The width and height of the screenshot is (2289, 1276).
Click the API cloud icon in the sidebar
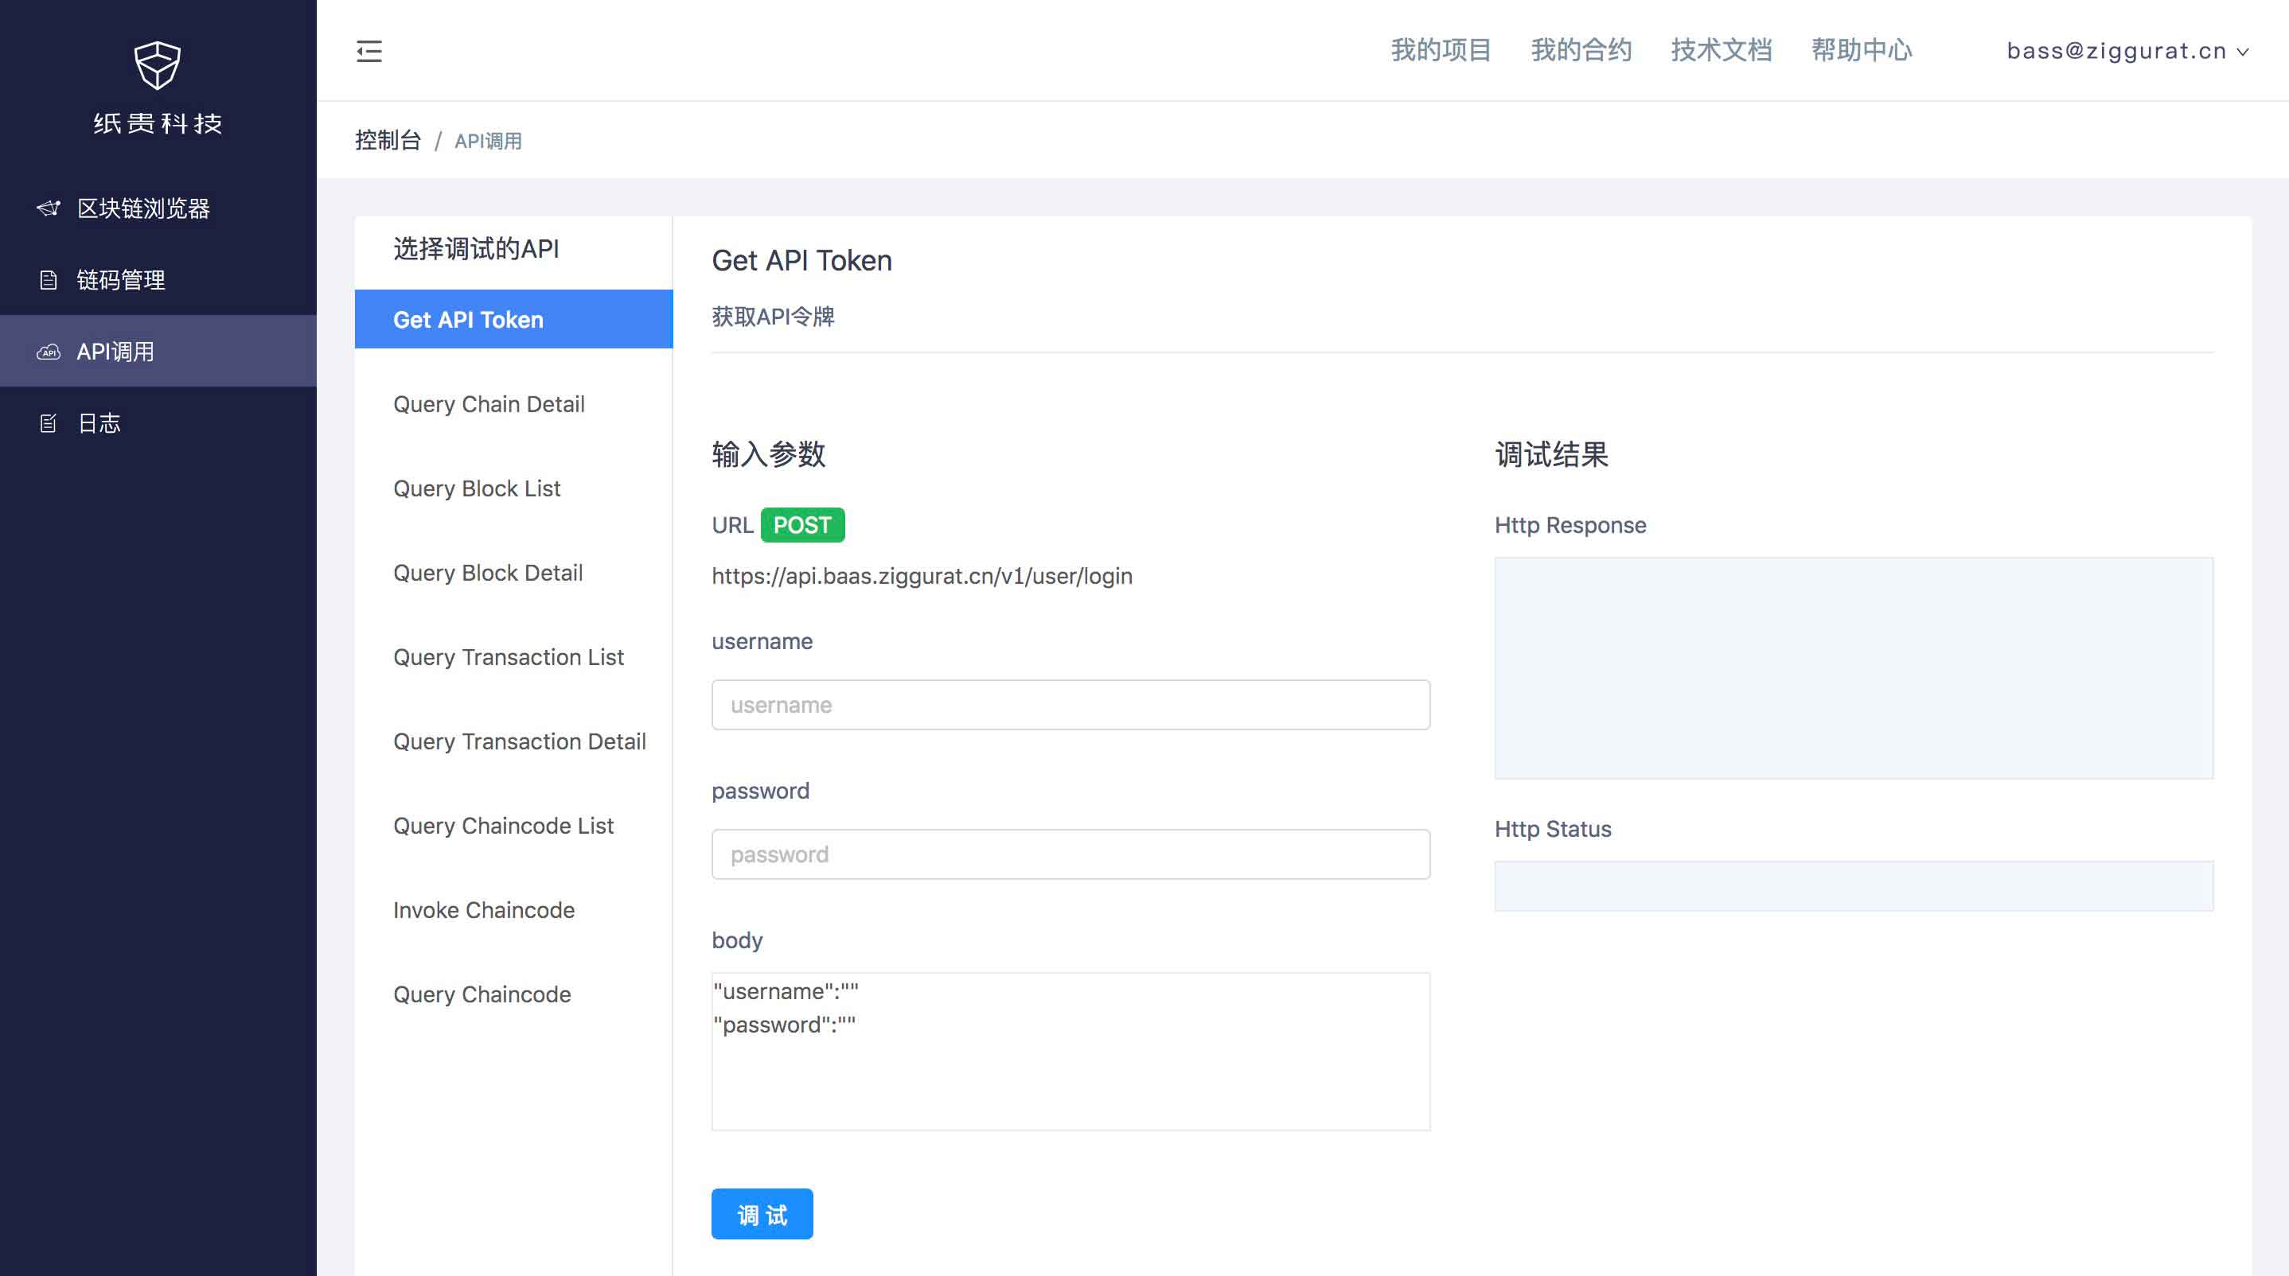pyautogui.click(x=48, y=352)
